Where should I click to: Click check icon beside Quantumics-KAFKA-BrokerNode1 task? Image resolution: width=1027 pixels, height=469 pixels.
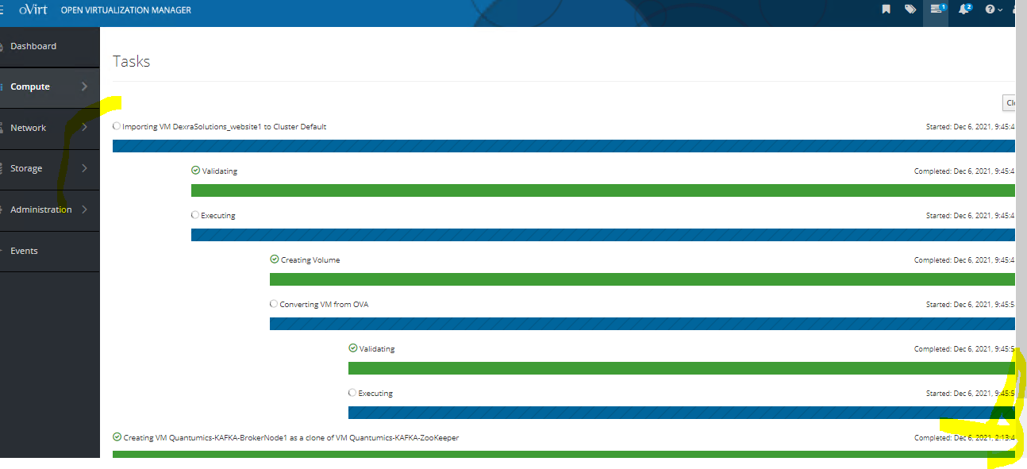[117, 437]
